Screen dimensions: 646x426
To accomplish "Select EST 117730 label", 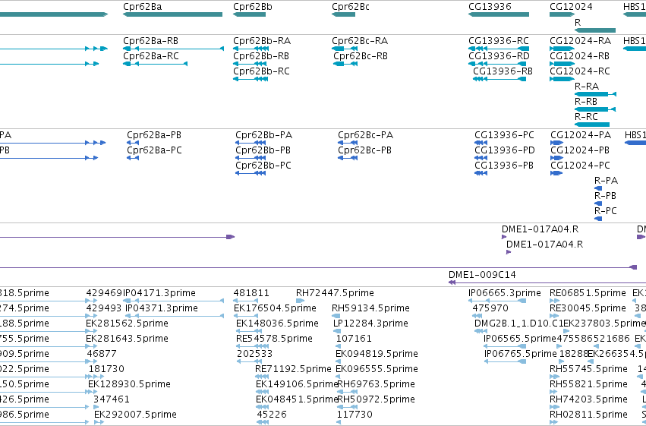I will (355, 415).
